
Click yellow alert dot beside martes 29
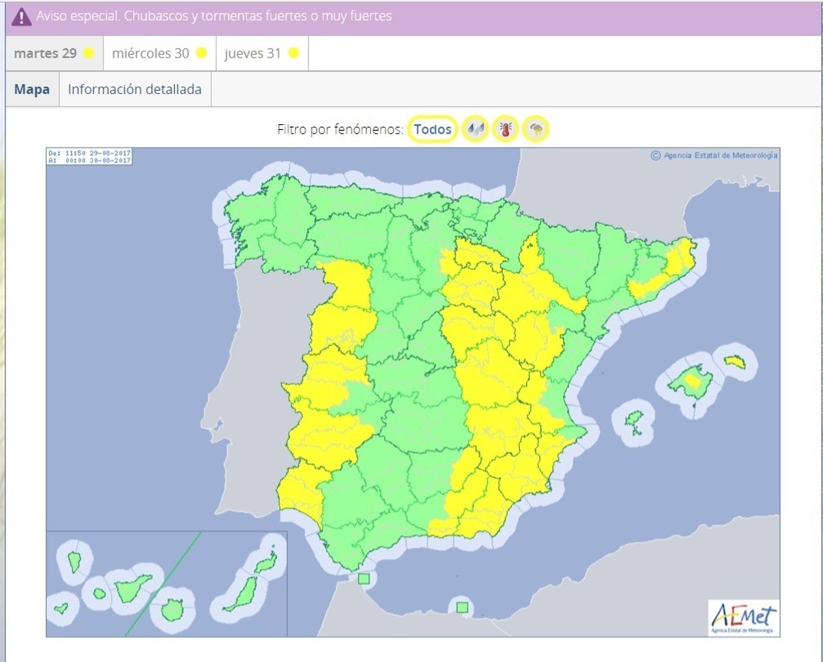[x=88, y=53]
